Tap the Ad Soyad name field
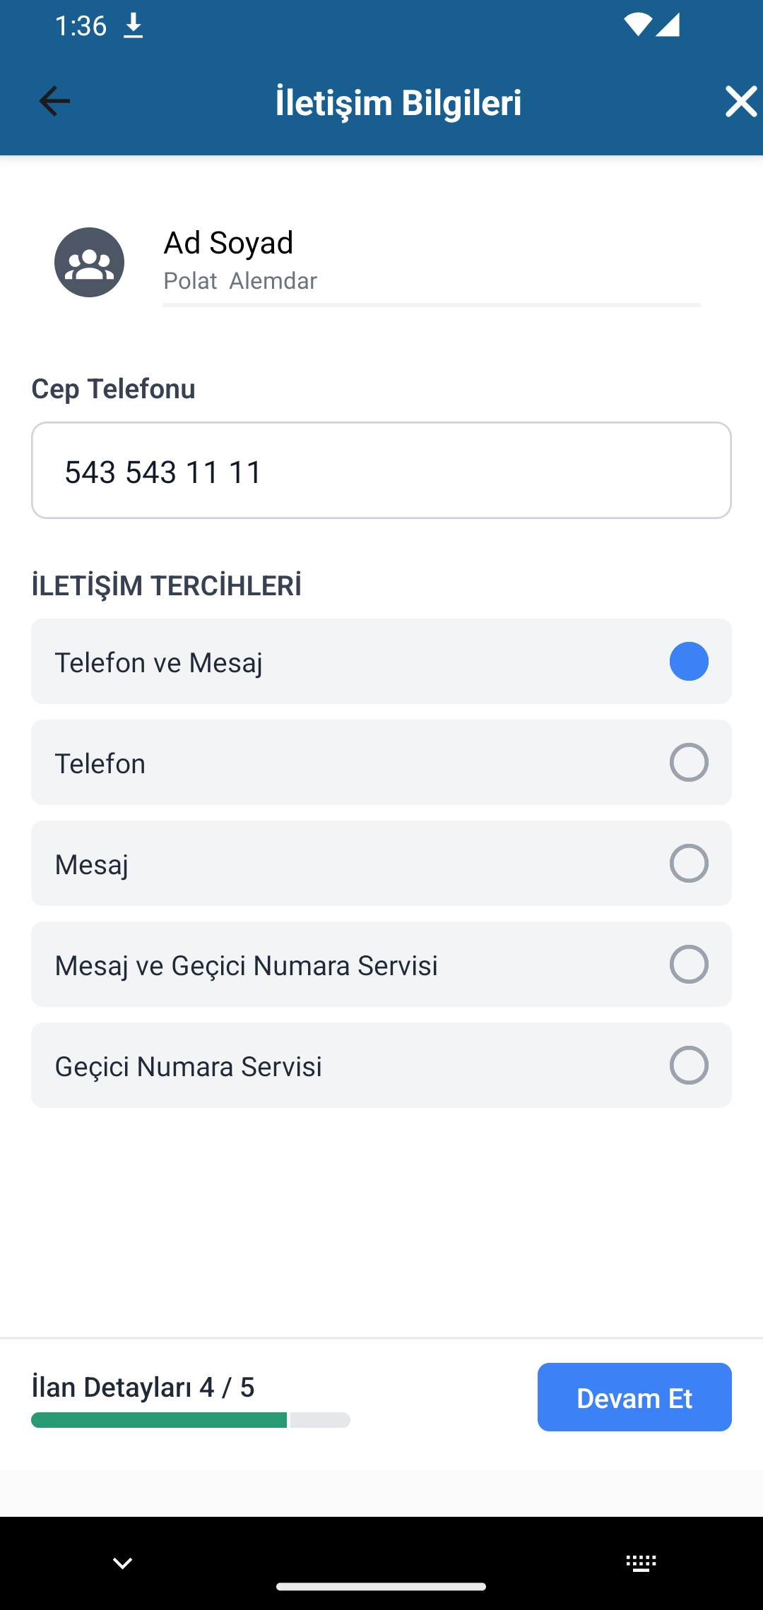 [431, 280]
